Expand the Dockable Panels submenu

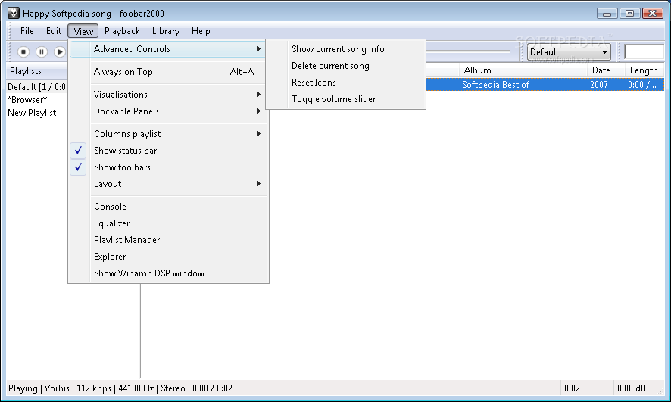(x=168, y=111)
